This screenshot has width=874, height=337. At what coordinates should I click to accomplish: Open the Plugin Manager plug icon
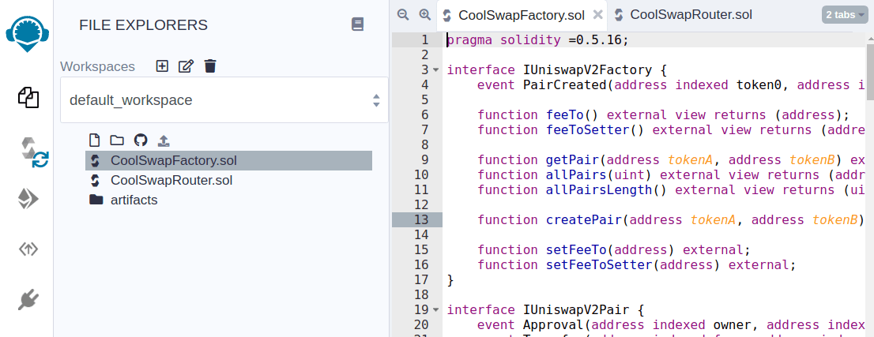pyautogui.click(x=28, y=300)
